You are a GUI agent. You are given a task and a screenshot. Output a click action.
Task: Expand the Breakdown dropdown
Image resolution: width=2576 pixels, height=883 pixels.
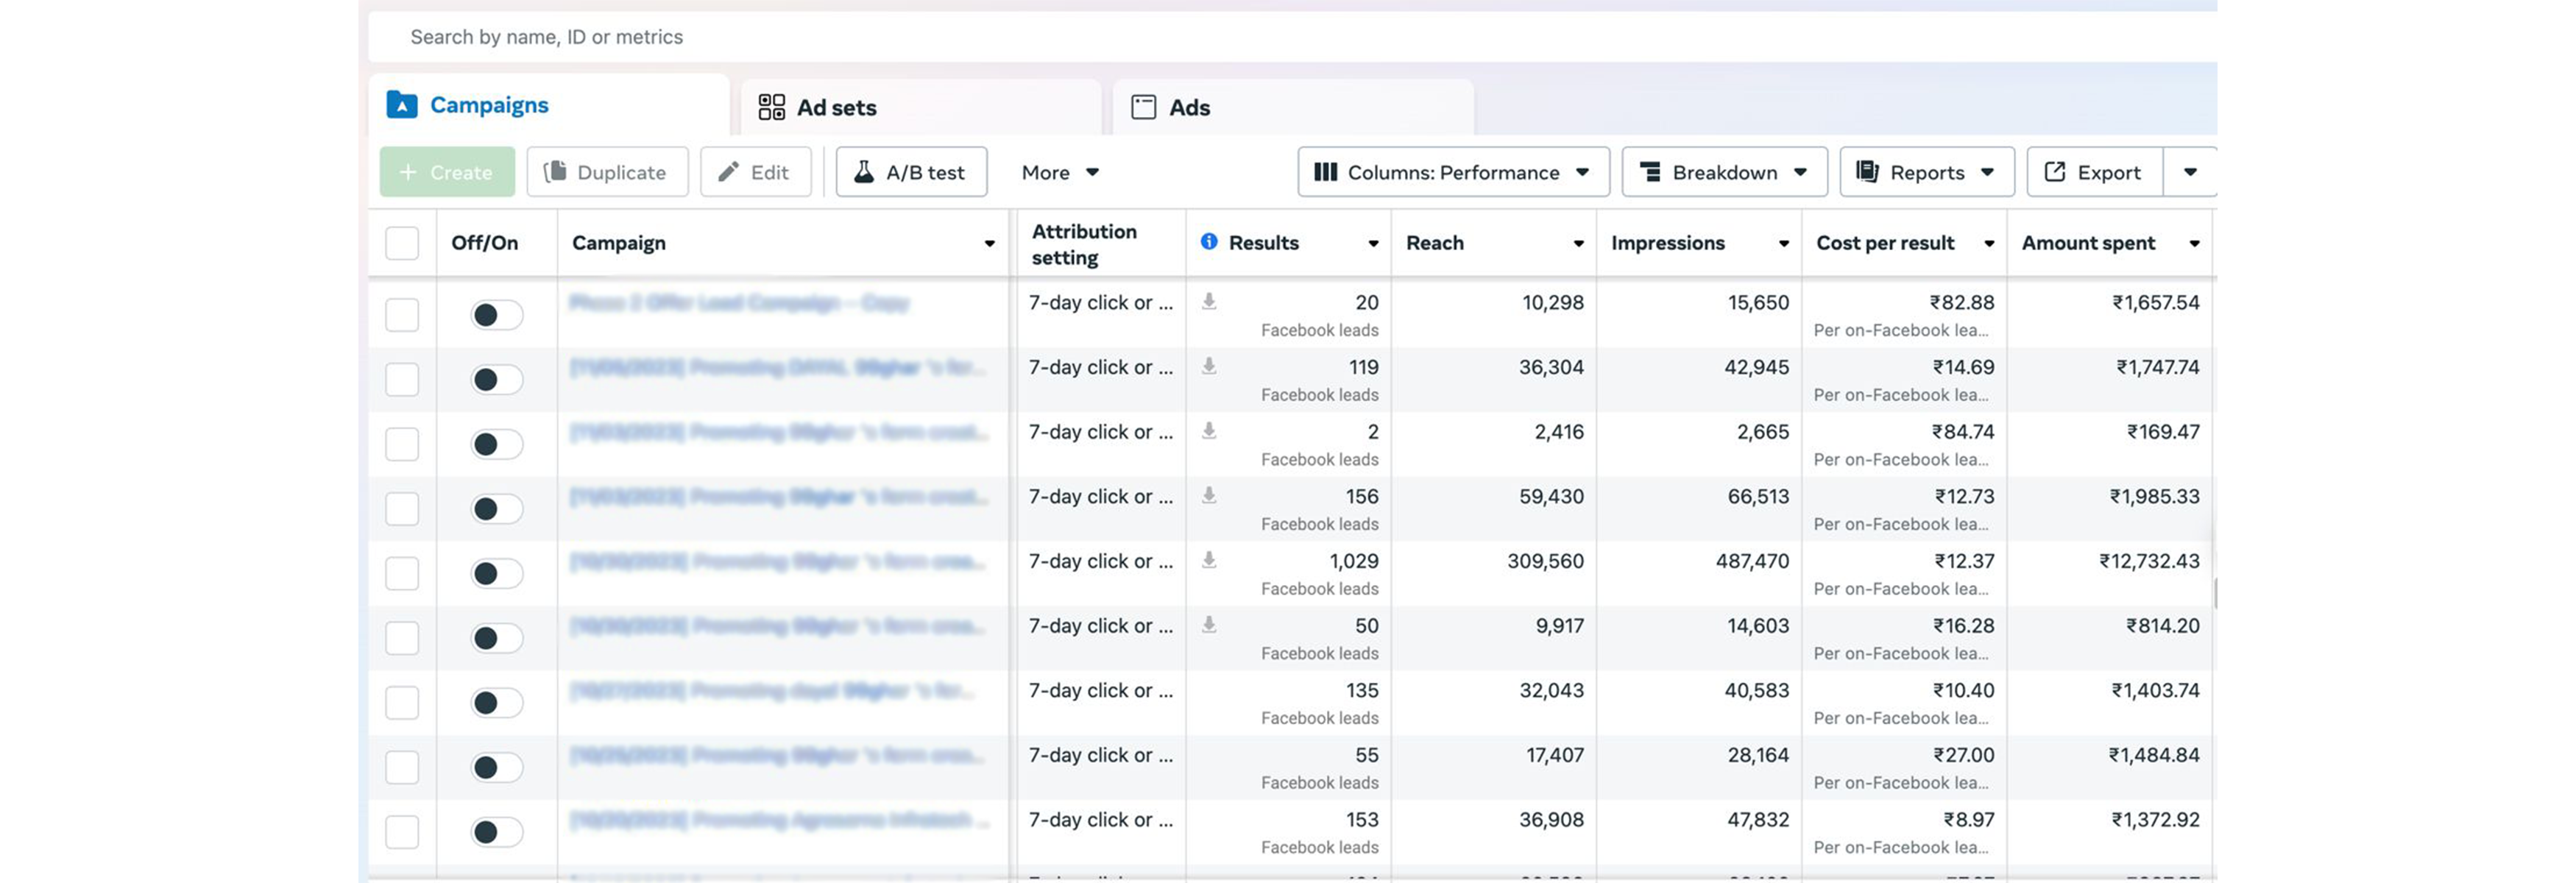click(1723, 171)
